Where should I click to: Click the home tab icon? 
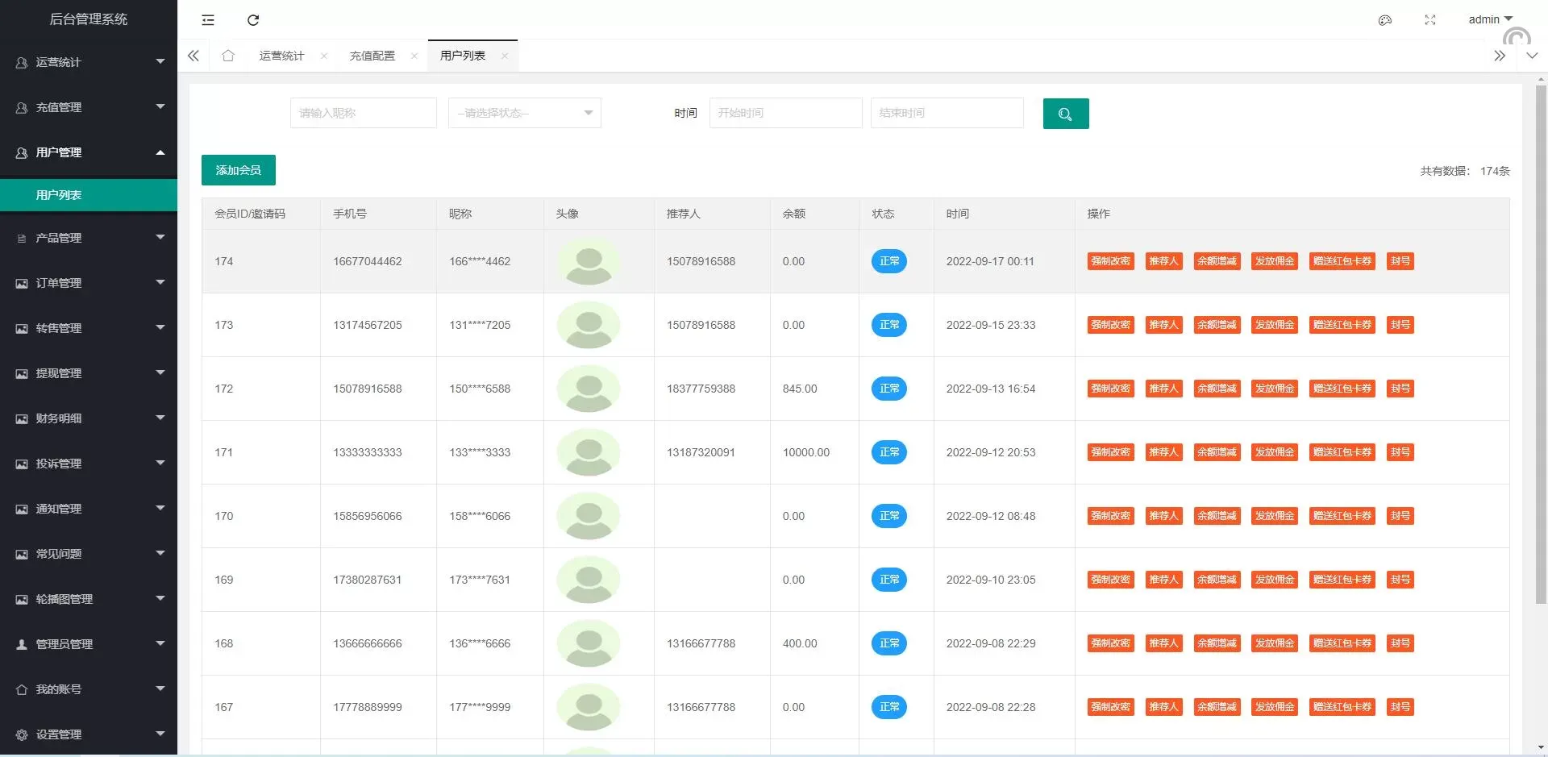coord(228,56)
